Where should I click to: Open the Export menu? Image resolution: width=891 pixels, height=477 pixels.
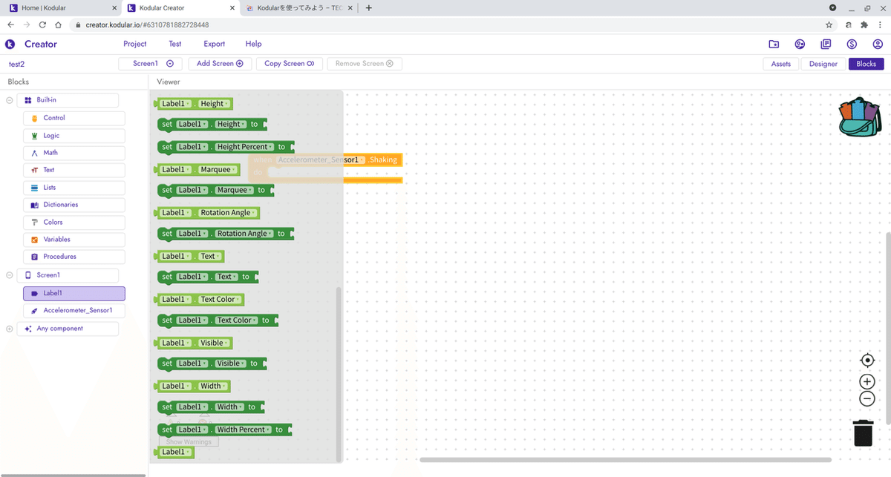click(214, 44)
